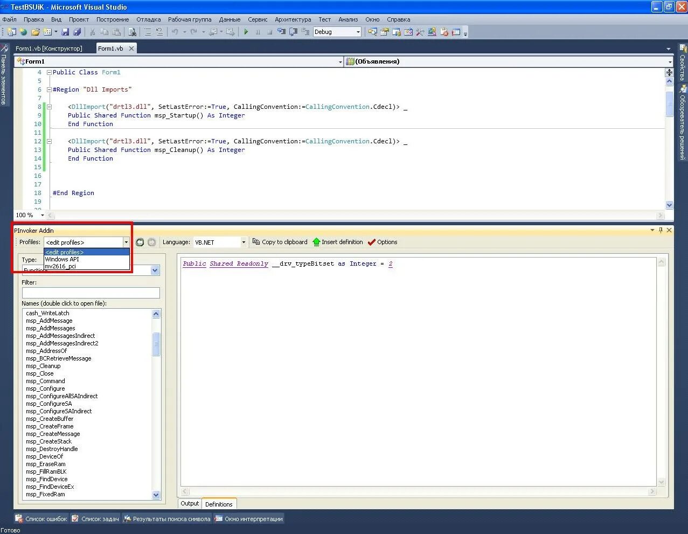Viewport: 688px width, 534px height.
Task: Open Окно интерпретации tab
Action: click(x=248, y=519)
